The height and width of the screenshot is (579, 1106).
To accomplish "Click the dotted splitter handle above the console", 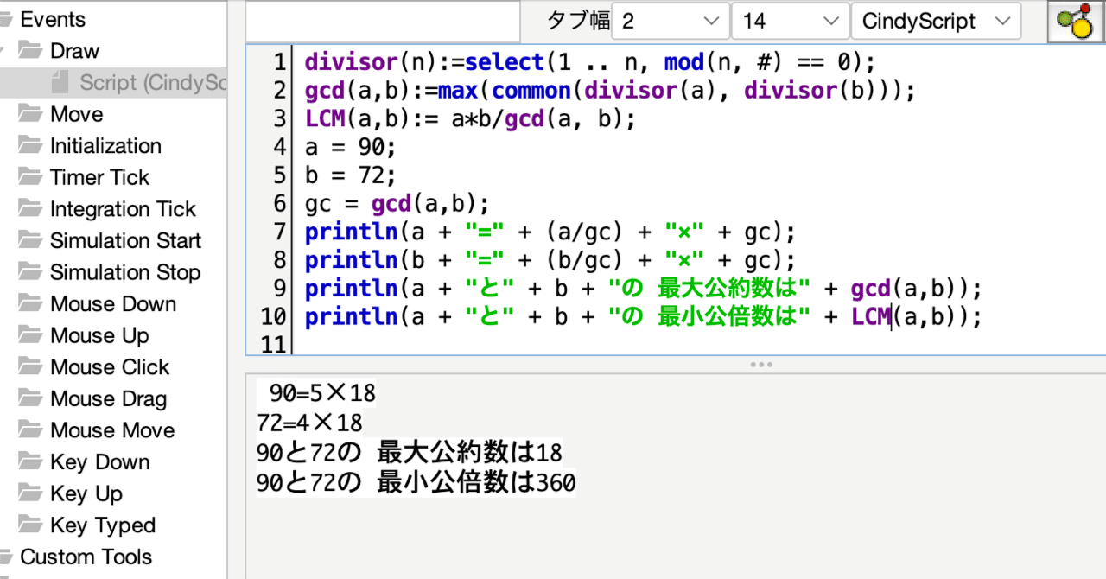I will [761, 364].
